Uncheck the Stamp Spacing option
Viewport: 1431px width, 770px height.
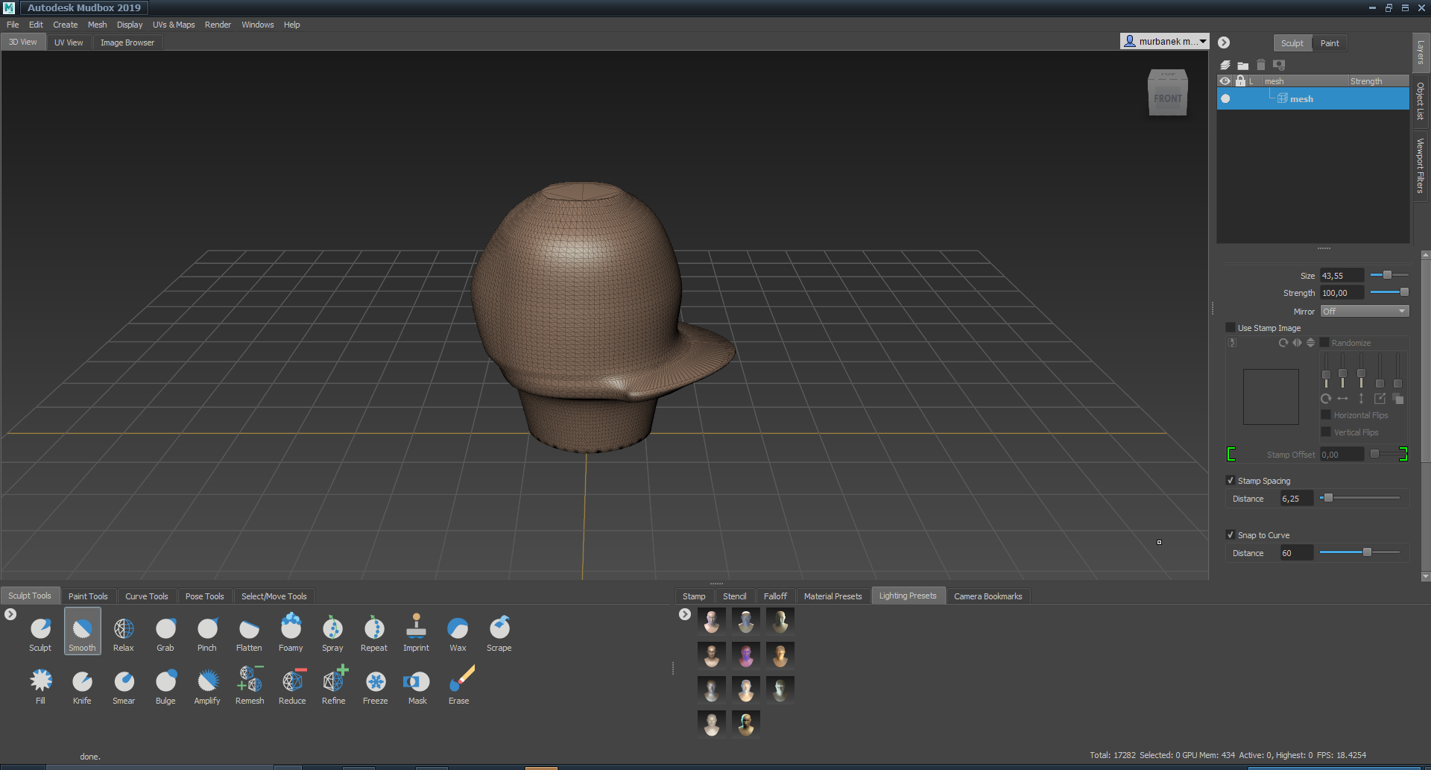pyautogui.click(x=1231, y=481)
